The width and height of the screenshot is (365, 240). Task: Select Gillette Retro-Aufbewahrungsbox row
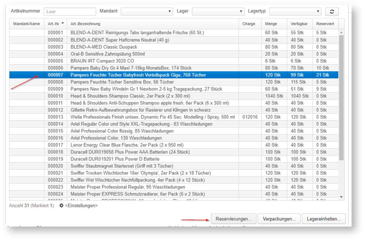click(x=174, y=110)
